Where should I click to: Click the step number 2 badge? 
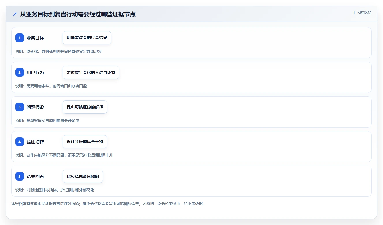point(20,72)
